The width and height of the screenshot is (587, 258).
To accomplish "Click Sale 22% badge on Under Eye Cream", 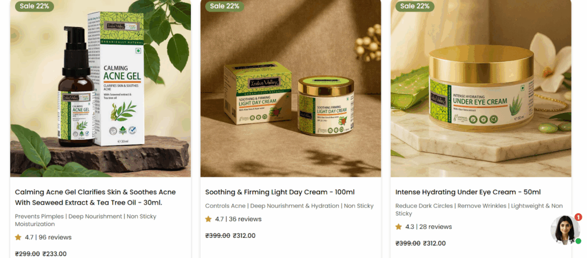I will tap(415, 6).
